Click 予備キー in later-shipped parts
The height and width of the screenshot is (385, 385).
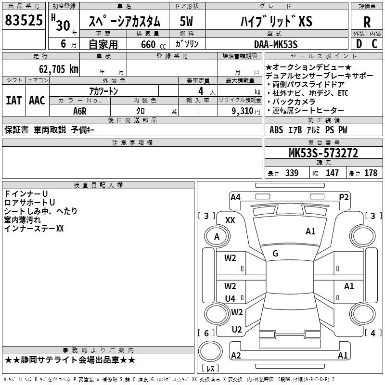83,130
